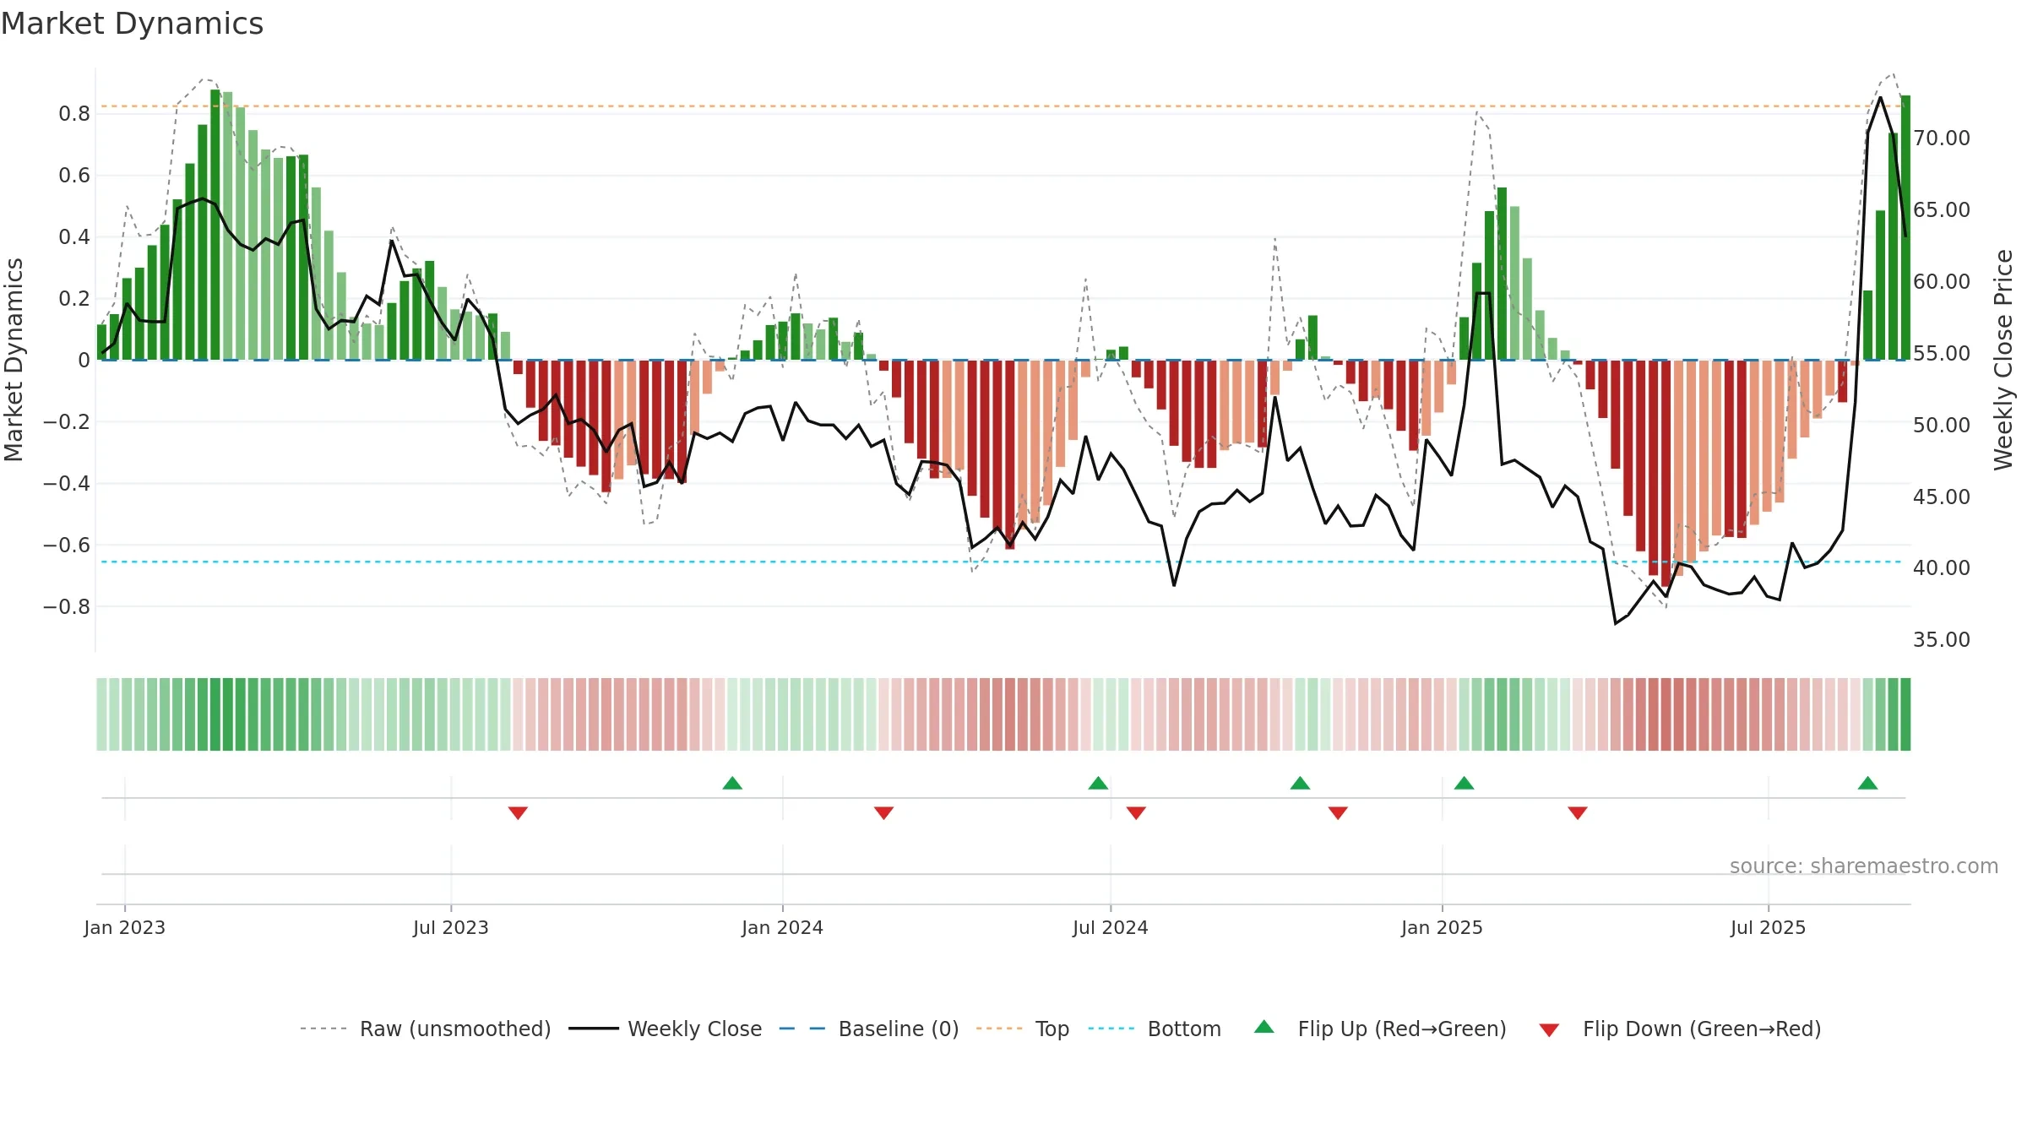Click the Jan 2024 x-axis label

coord(782,927)
